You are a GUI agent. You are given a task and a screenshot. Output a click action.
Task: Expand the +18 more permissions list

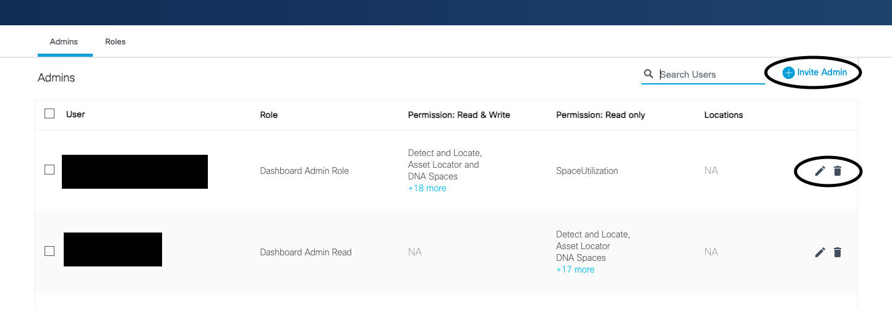click(427, 188)
